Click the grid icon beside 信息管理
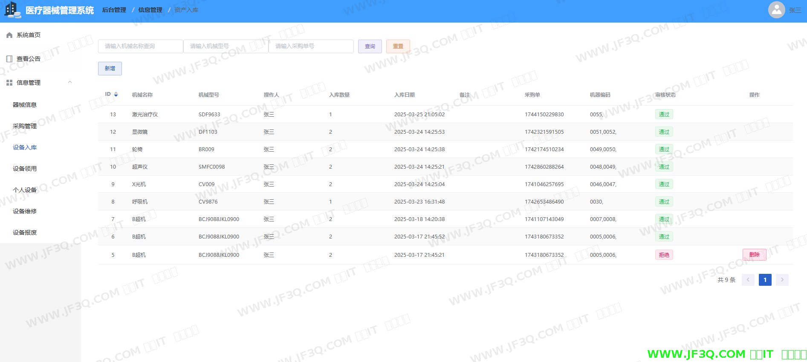Screen dimensions: 807x362 pyautogui.click(x=9, y=83)
